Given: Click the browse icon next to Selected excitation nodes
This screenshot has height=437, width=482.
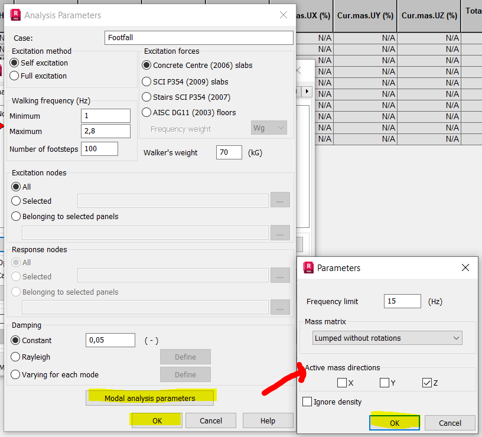Looking at the screenshot, I should click(x=280, y=200).
